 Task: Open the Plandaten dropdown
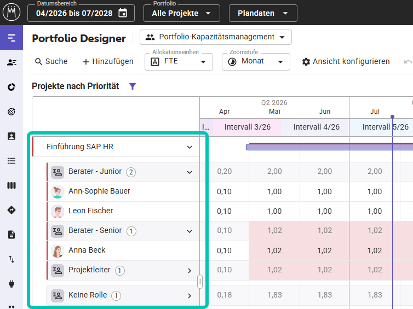coord(263,13)
